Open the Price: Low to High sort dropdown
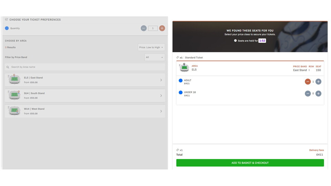331x186 pixels. tap(151, 47)
